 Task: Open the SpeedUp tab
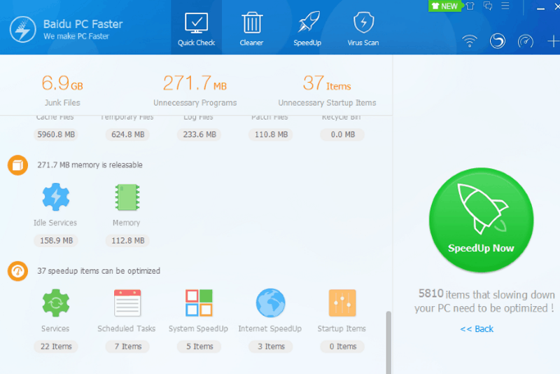307,27
